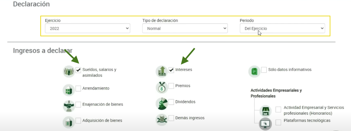Click the Adquisición de bienes box icon
351x131 pixels.
click(x=69, y=122)
